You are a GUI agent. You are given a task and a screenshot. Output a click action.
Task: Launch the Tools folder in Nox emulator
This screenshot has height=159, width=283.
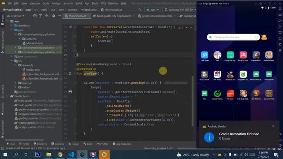217,56
